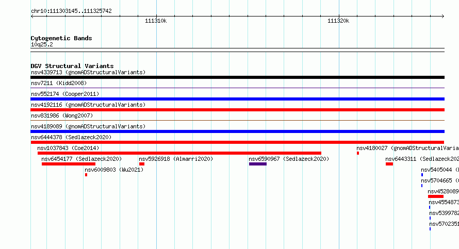The image size is (459, 249).
Task: Open the nsv5704665 variant label
Action: 440,180
